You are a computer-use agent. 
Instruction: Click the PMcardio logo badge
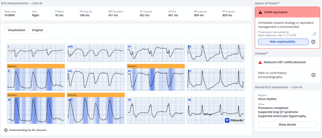pos(235,120)
